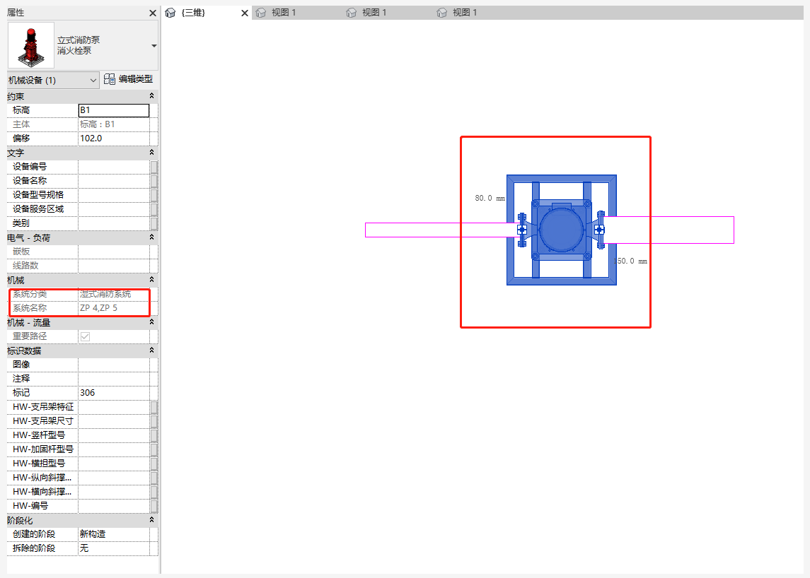Click the small button beside HW-编号

click(154, 506)
